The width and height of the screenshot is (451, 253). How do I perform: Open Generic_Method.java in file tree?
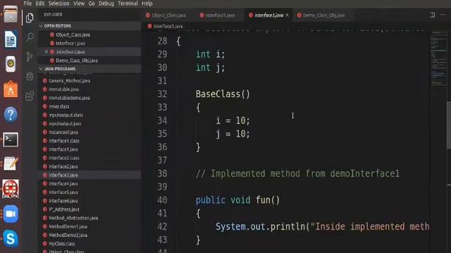[x=90, y=81]
